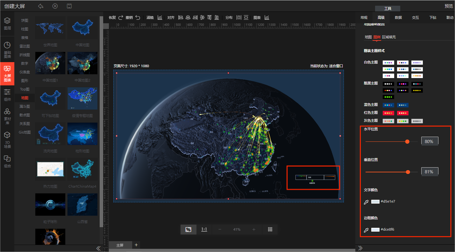455x252 pixels.
Task: Pick the all-green dots black theme swatch
Action: click(388, 97)
